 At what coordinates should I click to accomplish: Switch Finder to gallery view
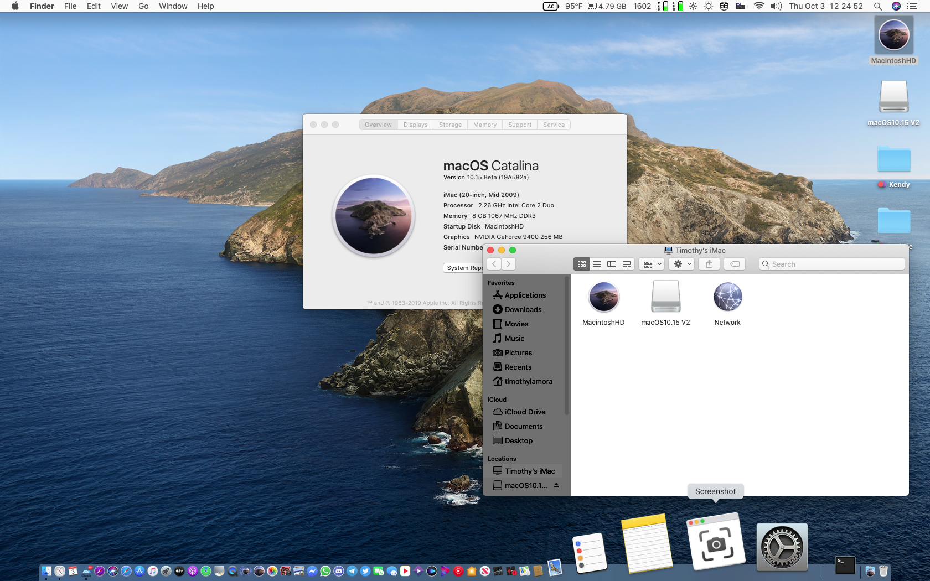click(x=627, y=264)
